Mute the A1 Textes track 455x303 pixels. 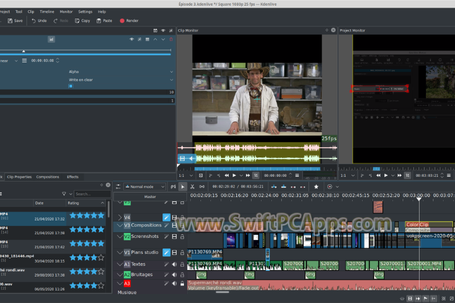174,264
